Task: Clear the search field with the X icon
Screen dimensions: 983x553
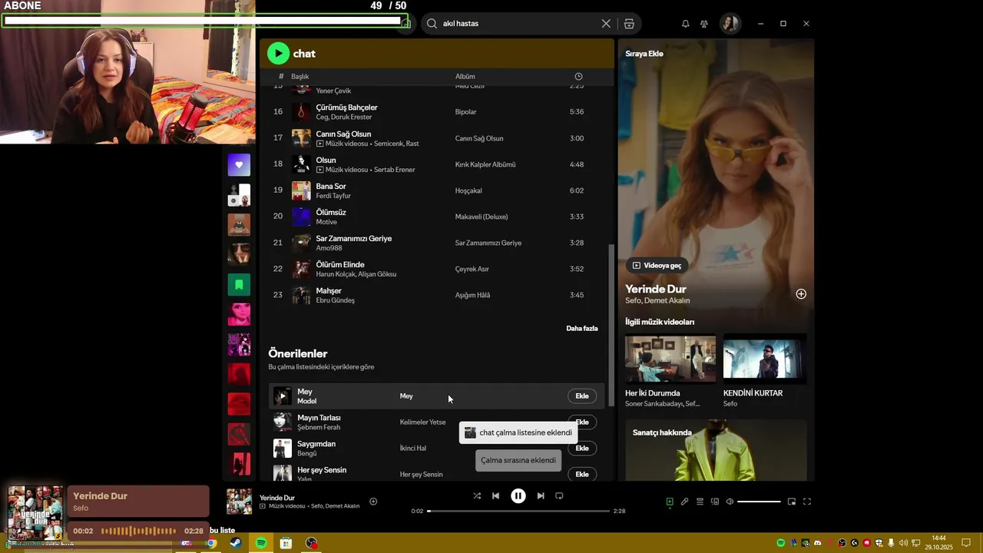Action: (x=606, y=24)
